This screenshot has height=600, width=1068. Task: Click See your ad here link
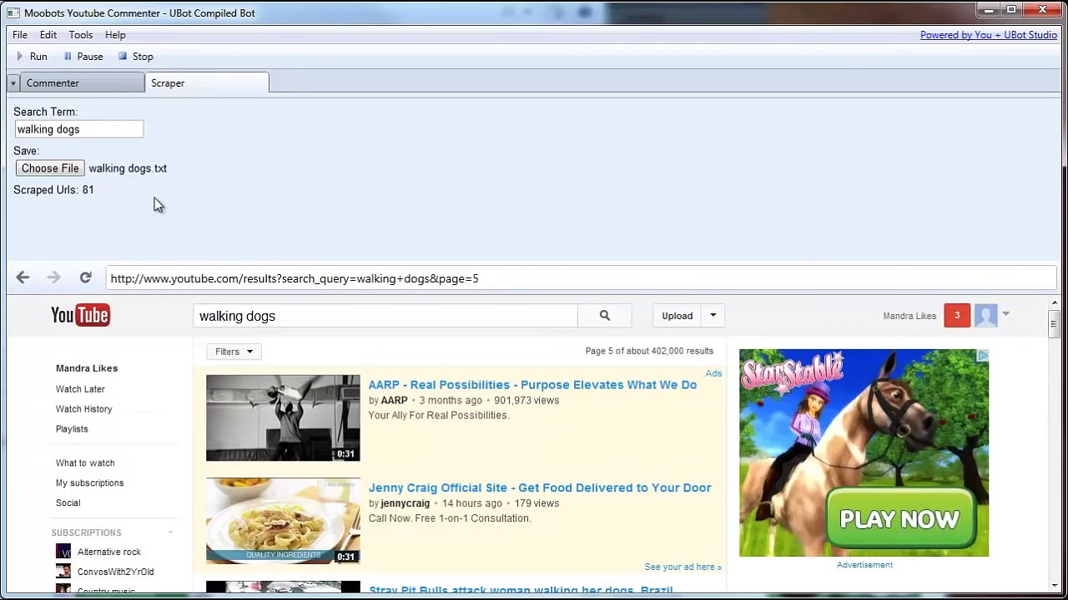(x=683, y=567)
